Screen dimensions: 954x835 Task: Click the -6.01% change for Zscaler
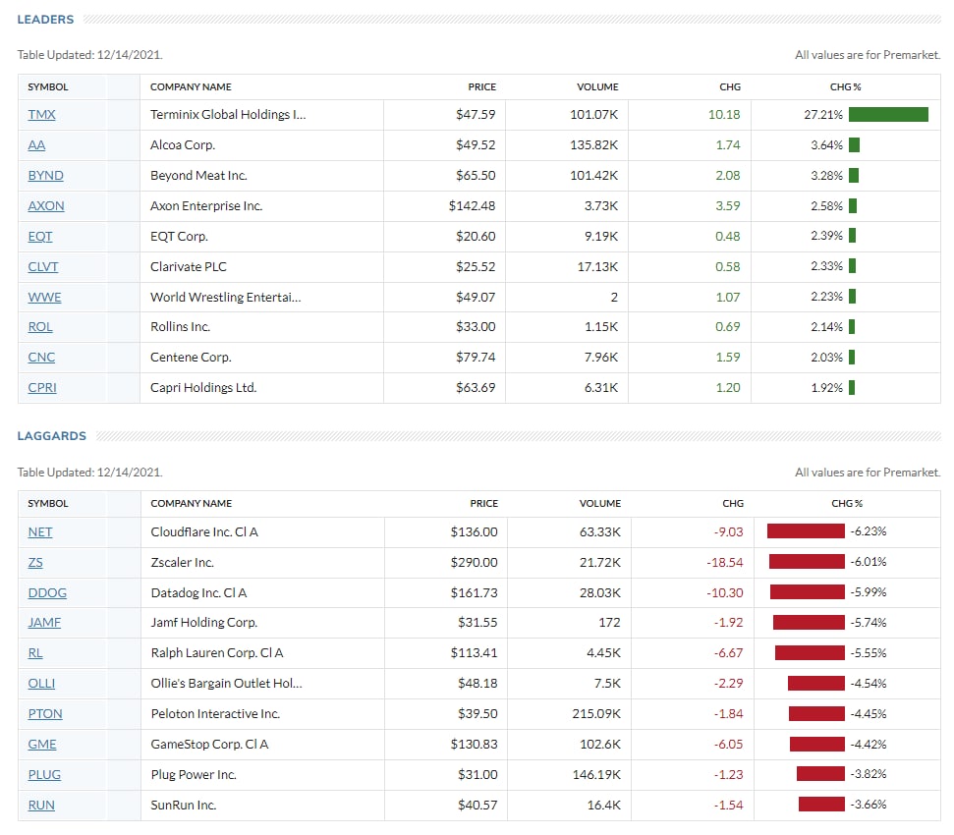click(869, 562)
